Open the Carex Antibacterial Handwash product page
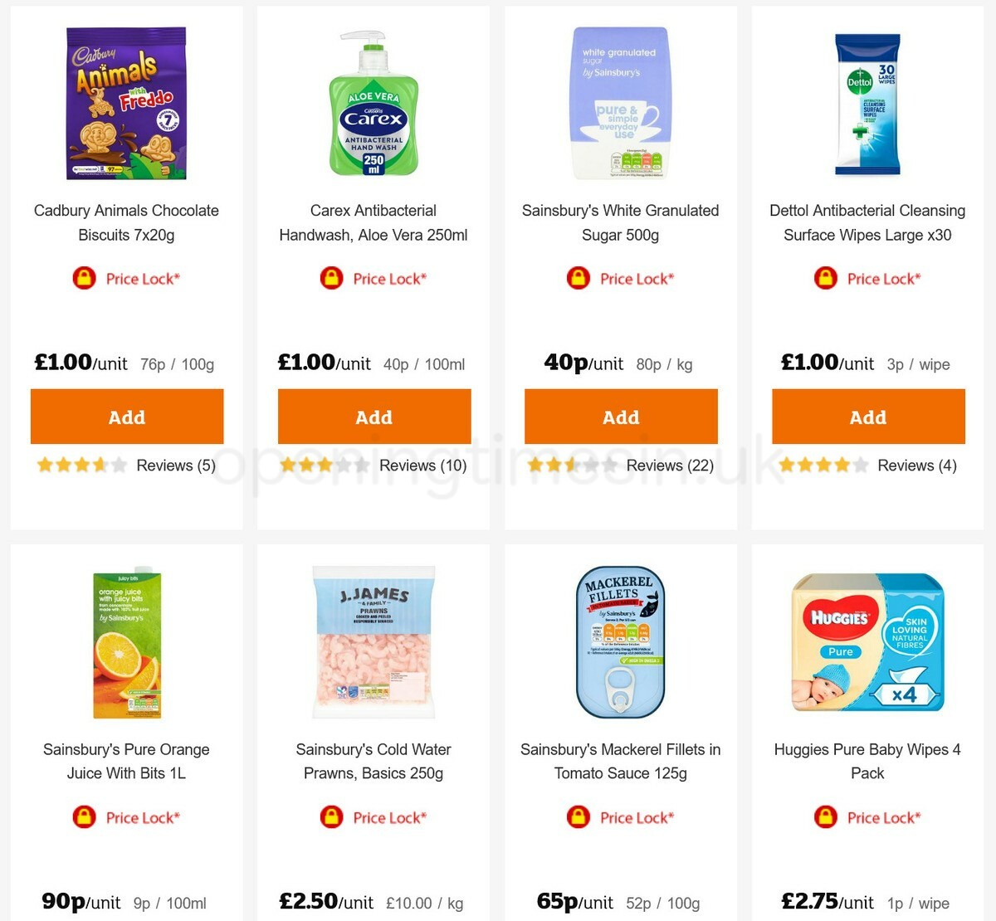This screenshot has height=921, width=996. click(x=373, y=222)
